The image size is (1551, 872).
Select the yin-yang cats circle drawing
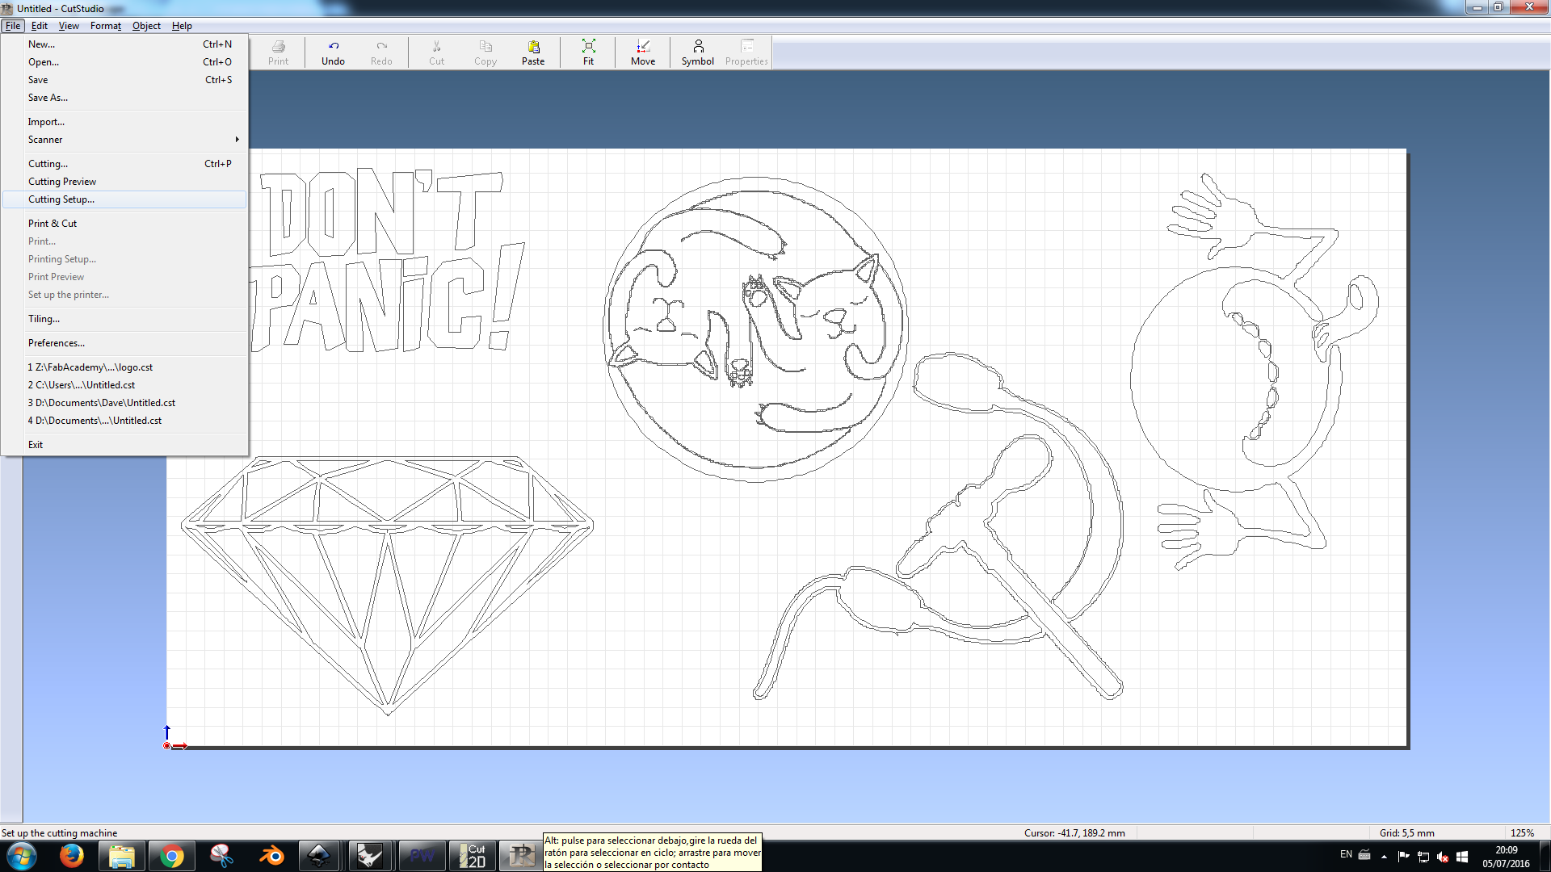pos(755,330)
